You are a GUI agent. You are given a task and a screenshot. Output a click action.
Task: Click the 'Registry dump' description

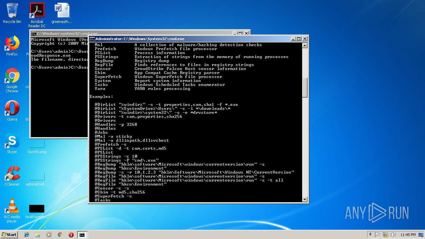pyautogui.click(x=152, y=61)
